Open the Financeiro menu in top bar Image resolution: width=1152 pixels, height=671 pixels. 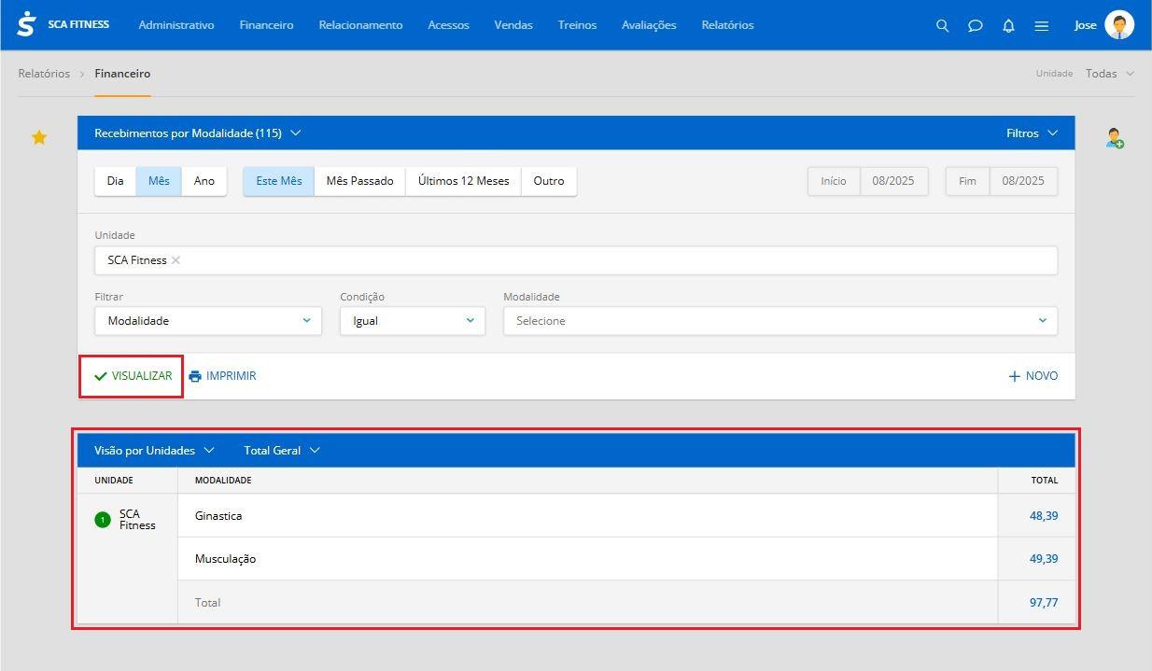(266, 25)
